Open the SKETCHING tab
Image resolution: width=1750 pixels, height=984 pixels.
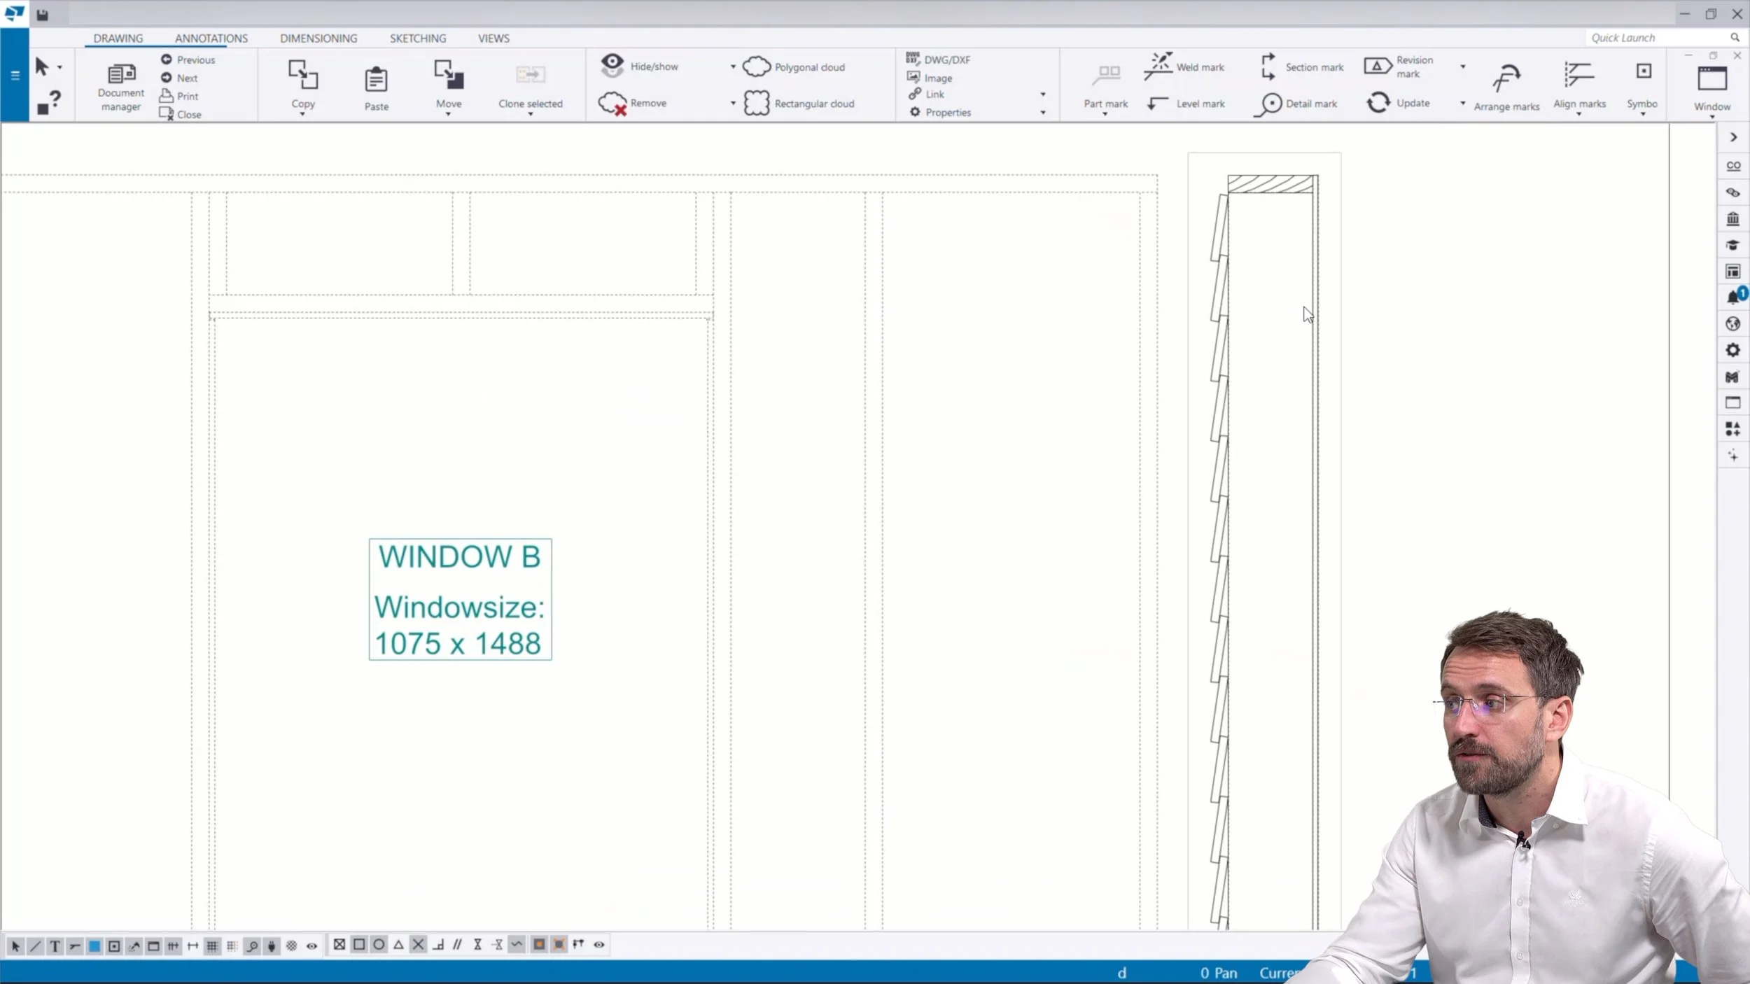pyautogui.click(x=418, y=38)
